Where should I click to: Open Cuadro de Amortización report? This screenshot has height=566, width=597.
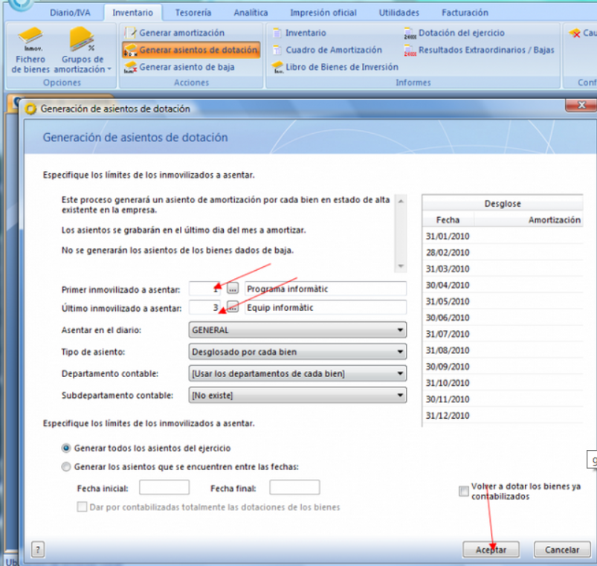pyautogui.click(x=277, y=50)
